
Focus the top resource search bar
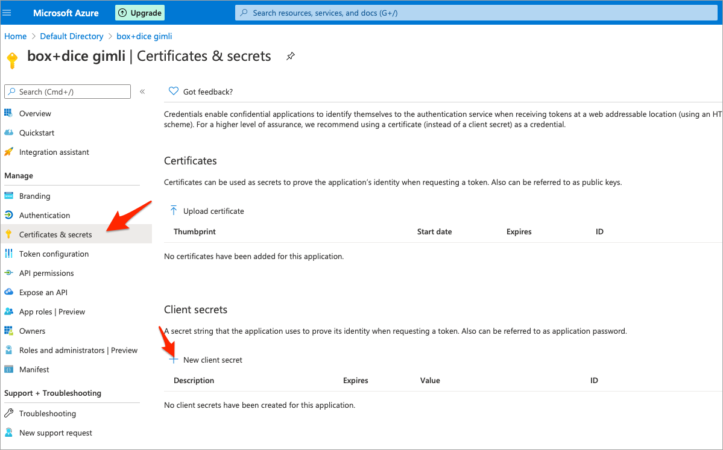click(x=476, y=13)
